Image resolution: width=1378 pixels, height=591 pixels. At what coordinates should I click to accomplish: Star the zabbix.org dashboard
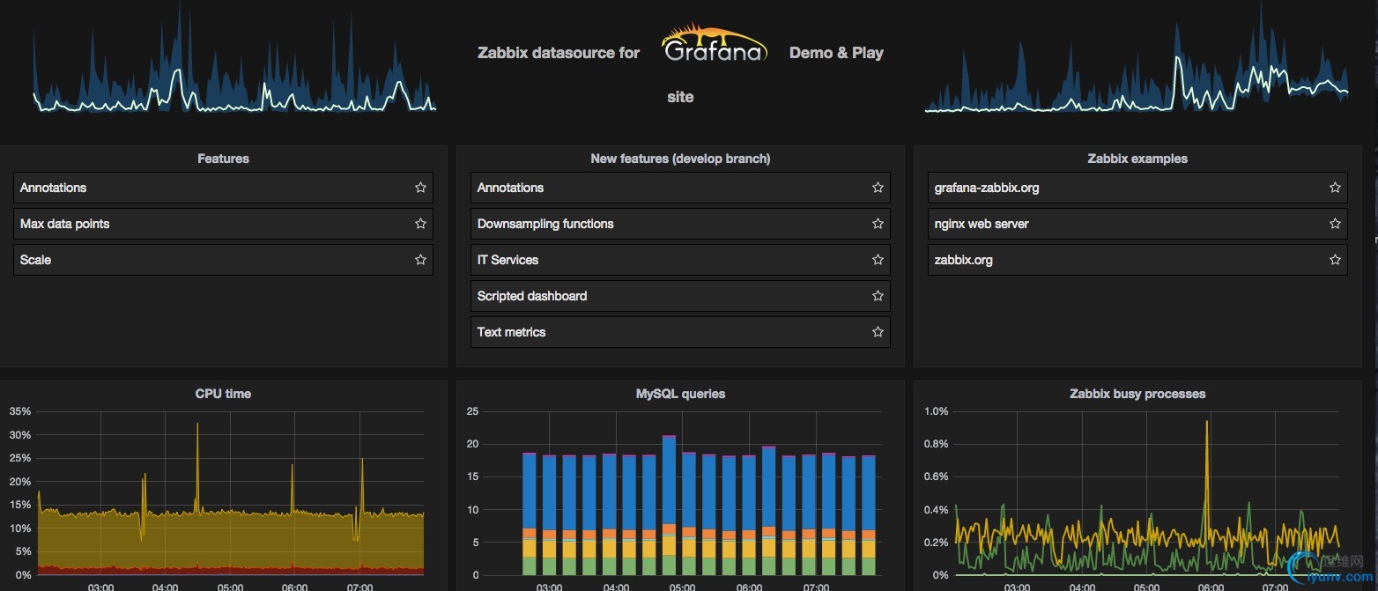click(x=1335, y=260)
